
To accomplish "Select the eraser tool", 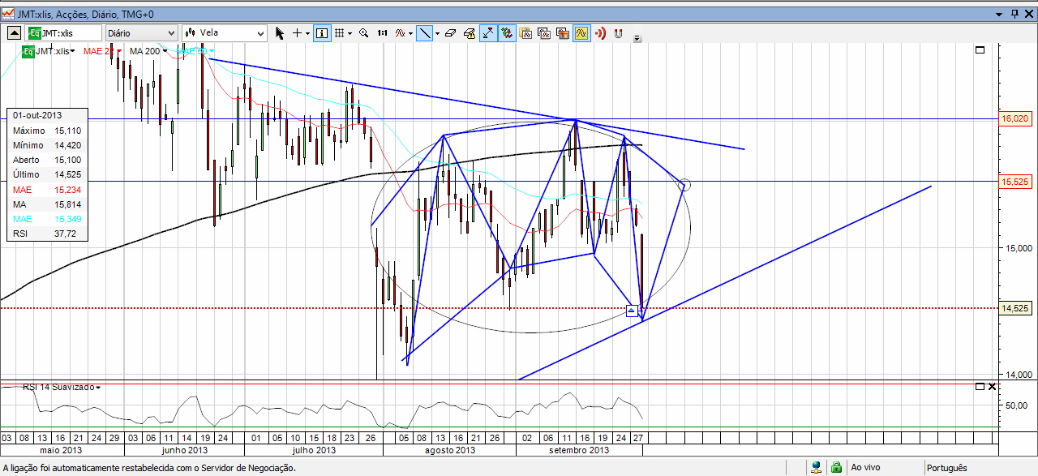I will pyautogui.click(x=451, y=33).
